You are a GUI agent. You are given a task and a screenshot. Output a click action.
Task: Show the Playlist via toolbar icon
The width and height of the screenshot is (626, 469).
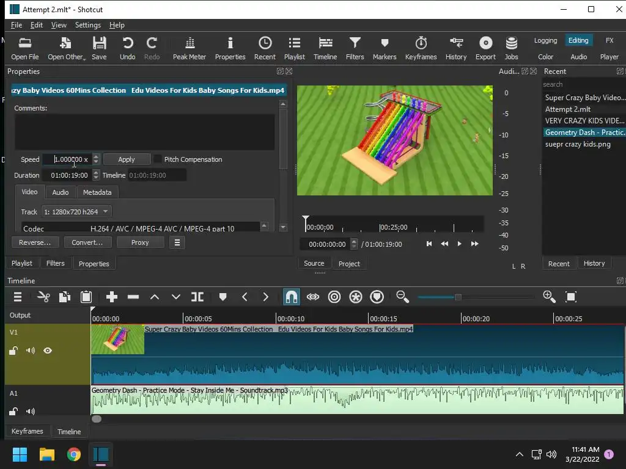(x=294, y=48)
